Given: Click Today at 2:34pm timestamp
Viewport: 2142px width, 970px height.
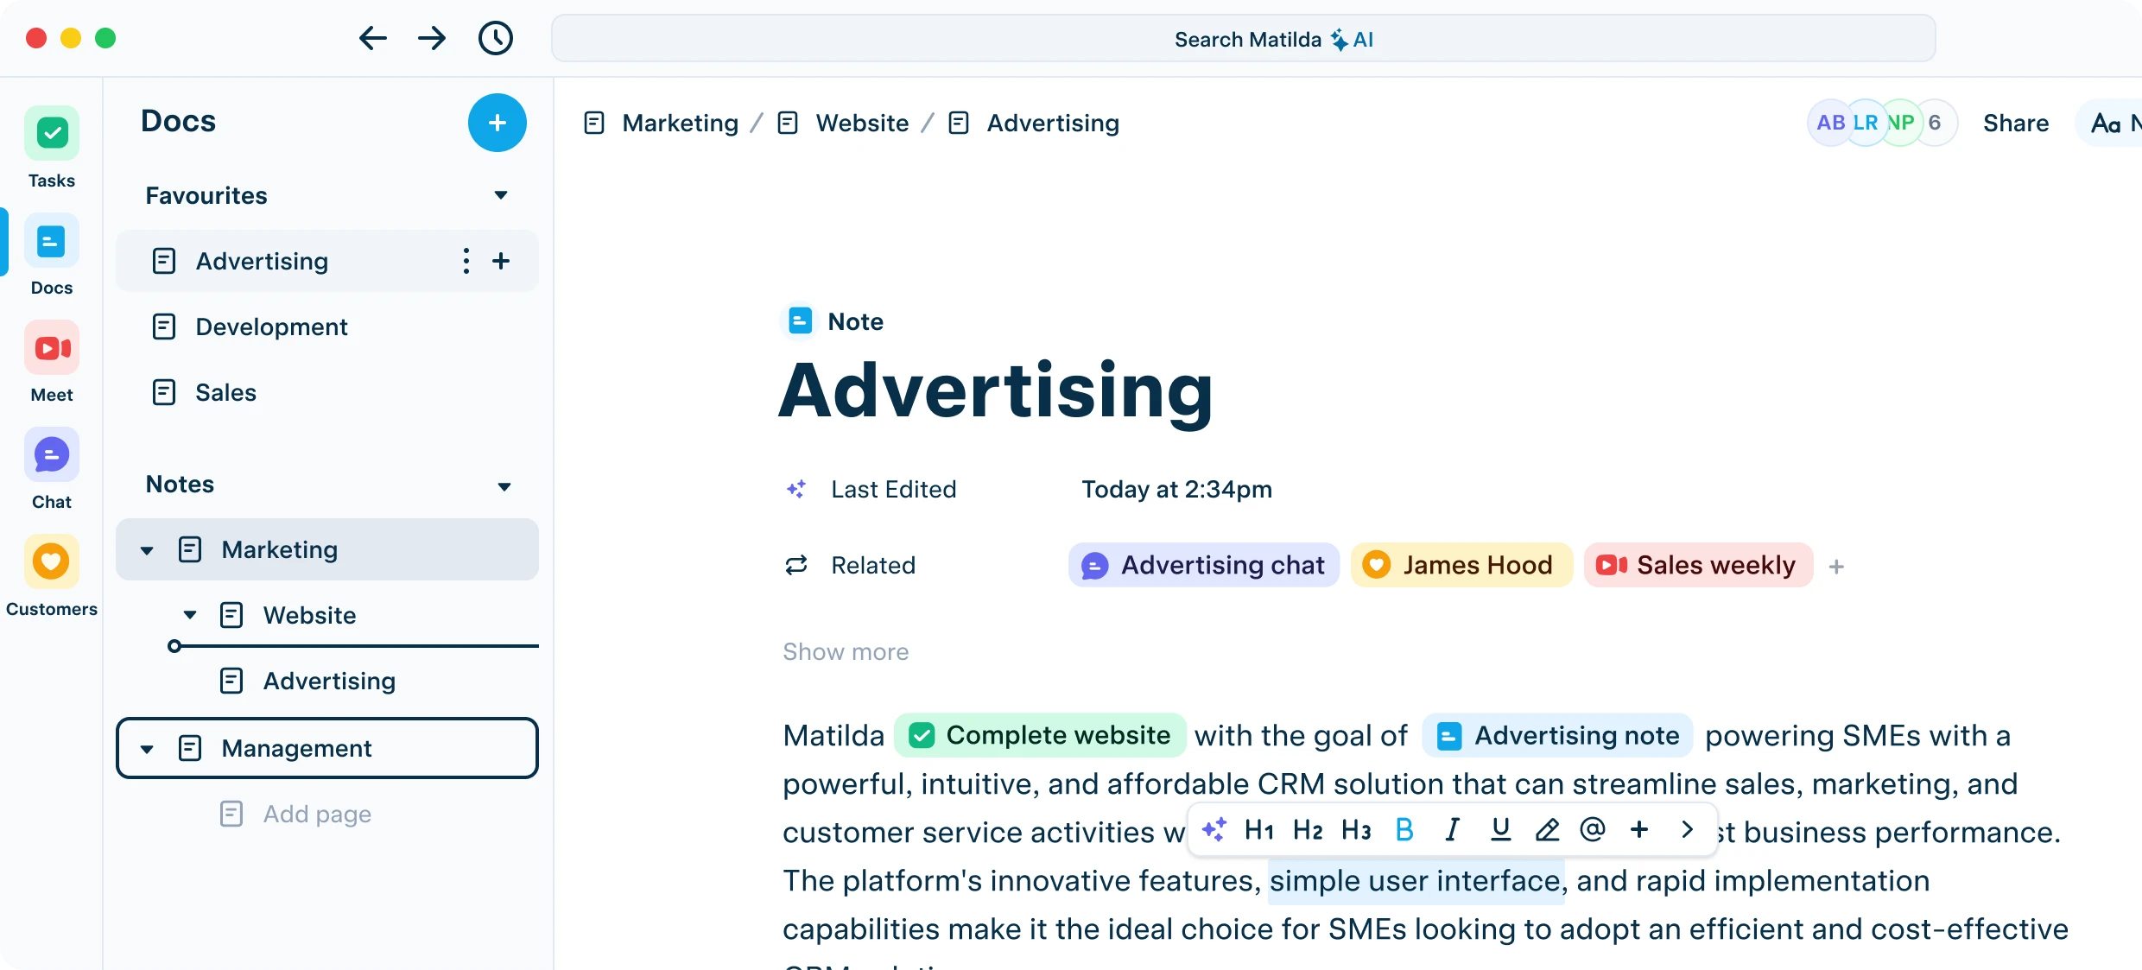Looking at the screenshot, I should (x=1176, y=489).
